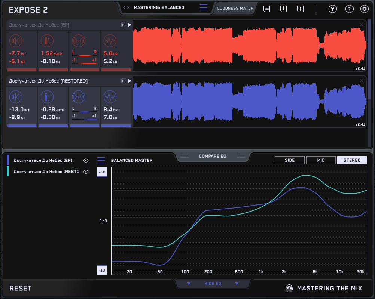
Task: Click the Reset button
Action: [21, 288]
